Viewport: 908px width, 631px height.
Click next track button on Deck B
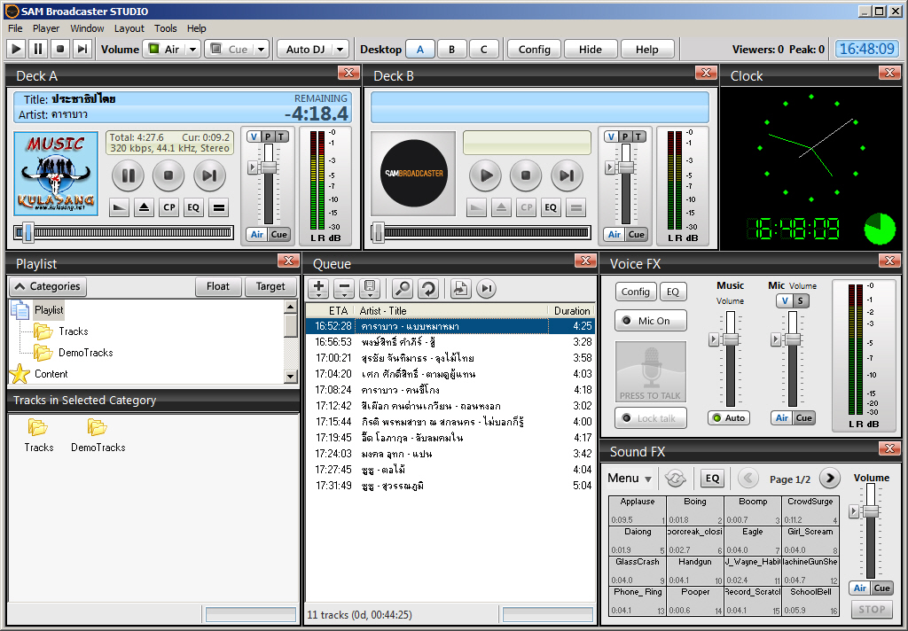point(567,175)
